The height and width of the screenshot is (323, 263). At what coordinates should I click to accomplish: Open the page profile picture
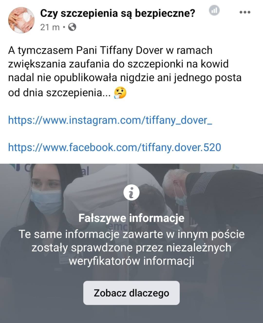tap(21, 20)
